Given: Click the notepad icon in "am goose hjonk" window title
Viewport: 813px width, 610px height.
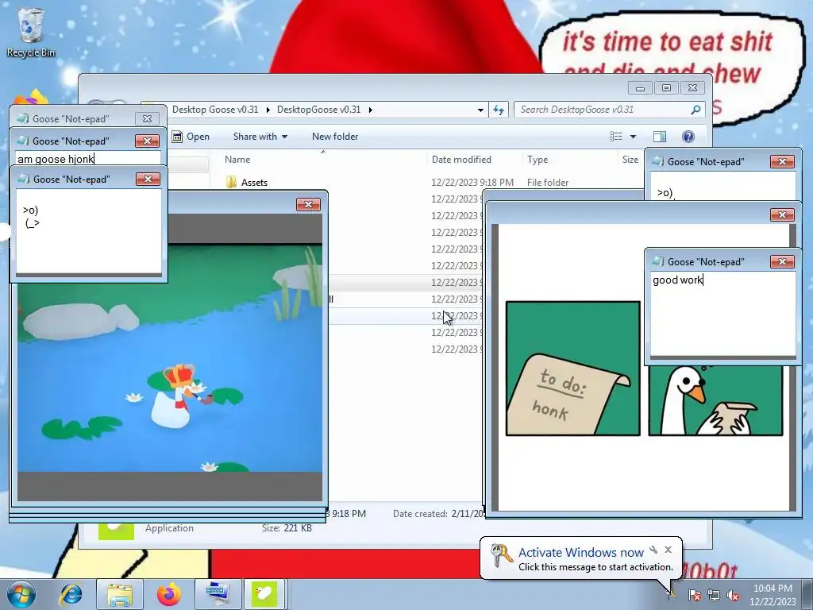Looking at the screenshot, I should click(x=23, y=140).
